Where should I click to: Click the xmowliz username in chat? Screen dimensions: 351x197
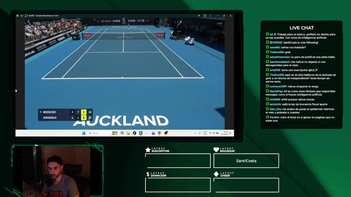[x=275, y=47]
